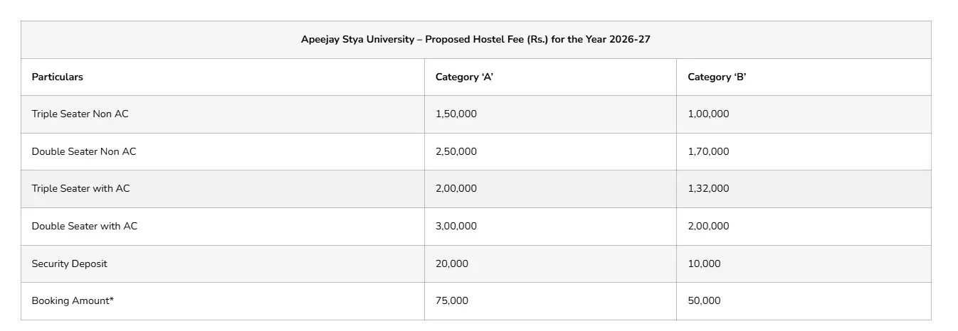Click the Category 'A' column header
Viewport: 958px width, 331px height.
(464, 77)
